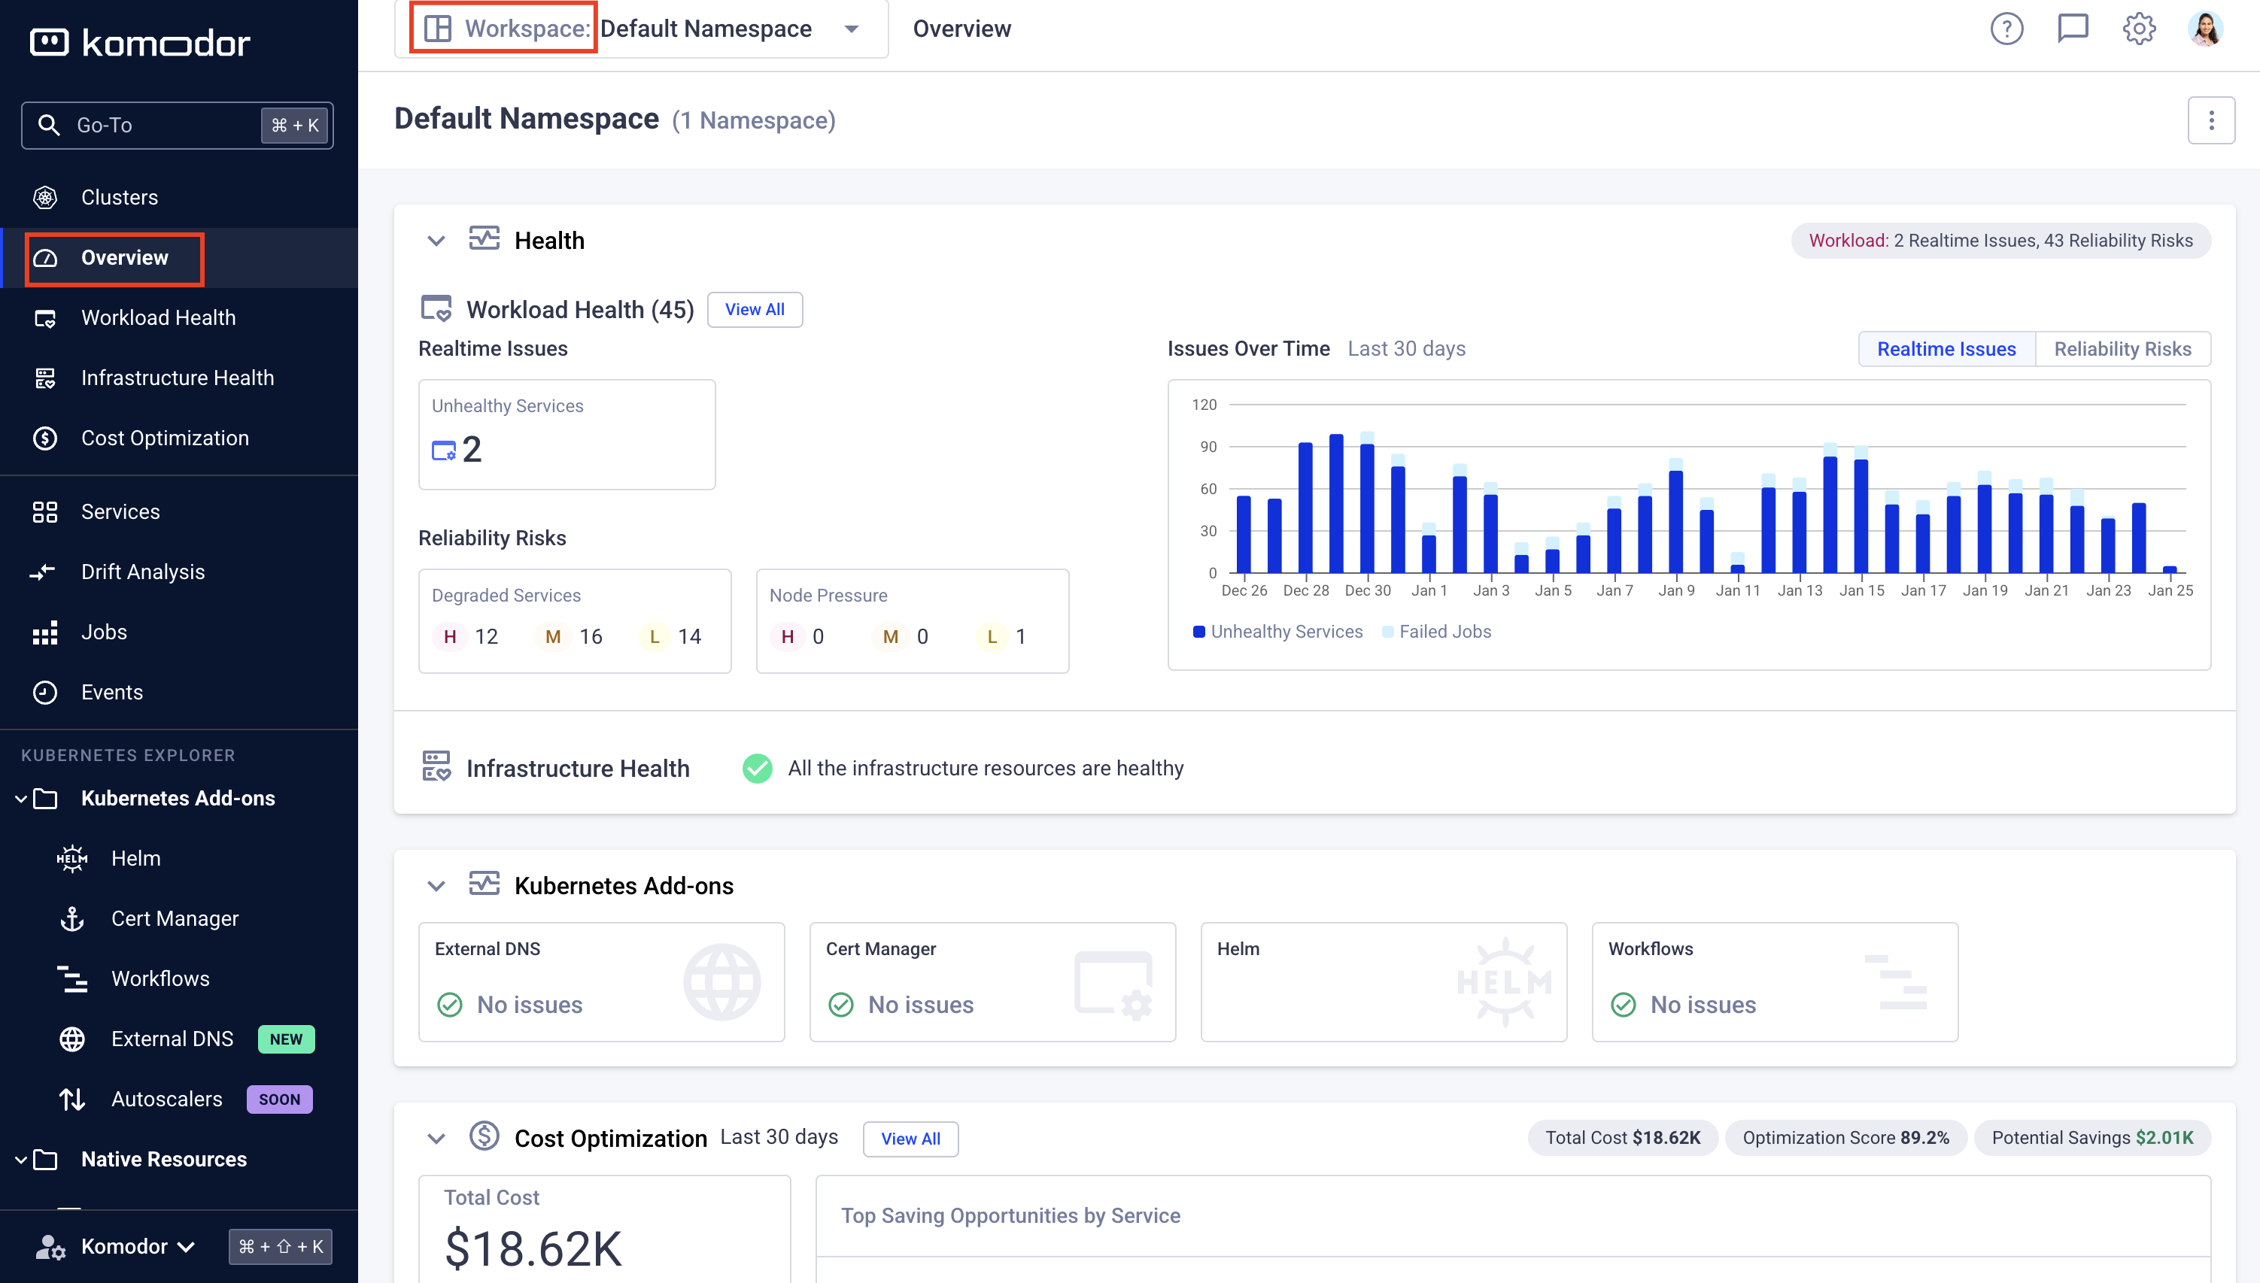Open Overview in the sidebar
This screenshot has width=2260, height=1283.
point(179,258)
